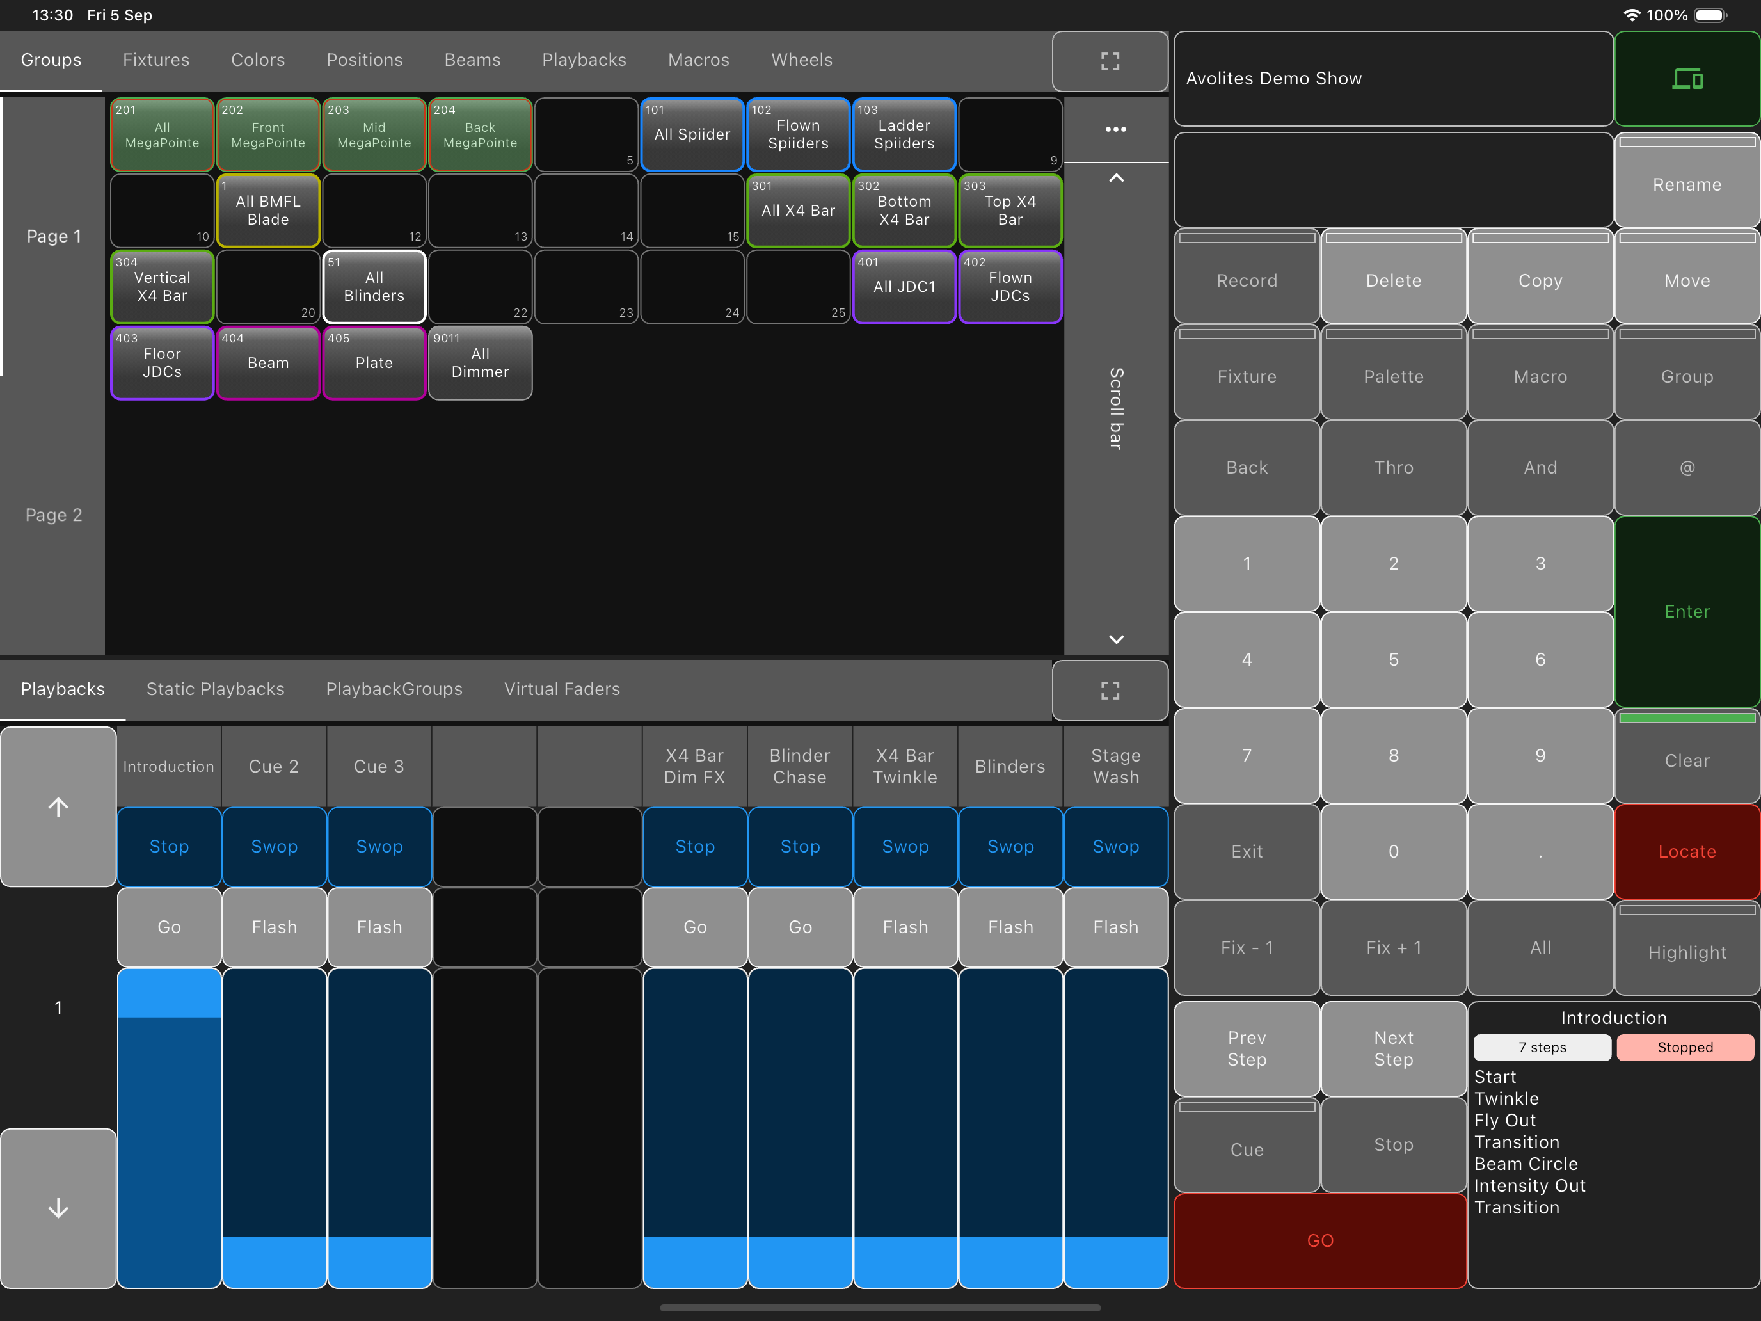This screenshot has height=1321, width=1761.
Task: Tap the battery indicator
Action: pos(1710,15)
